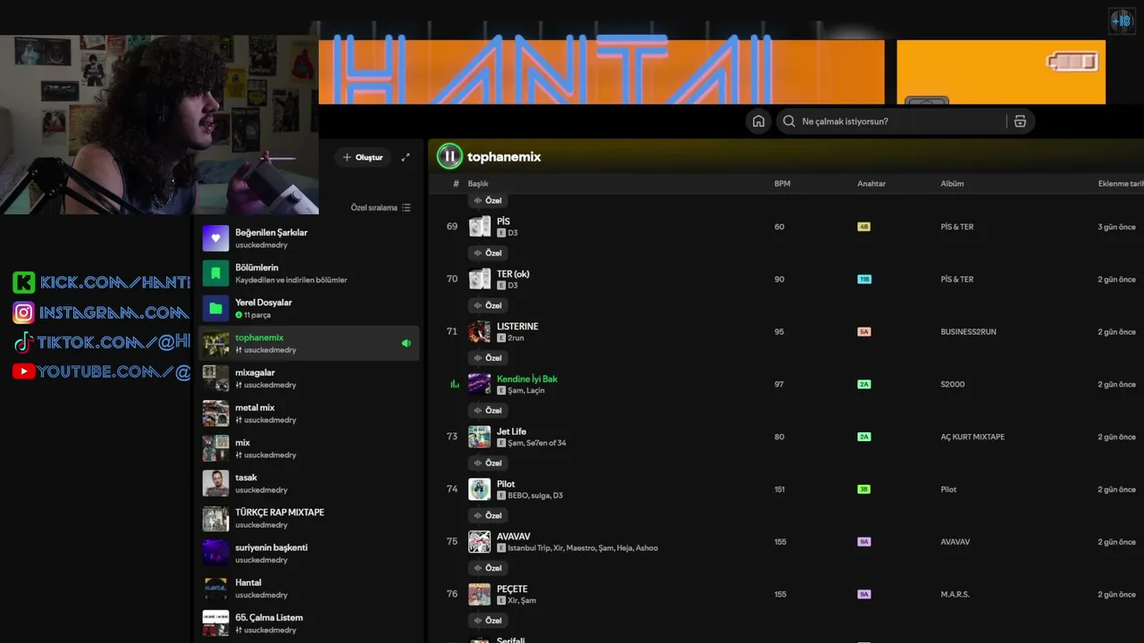The height and width of the screenshot is (643, 1144).
Task: Open the suriyenin başkenti playlist
Action: coord(308,553)
